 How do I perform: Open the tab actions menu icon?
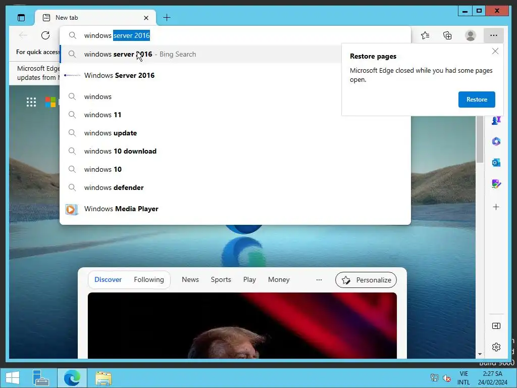coord(21,18)
